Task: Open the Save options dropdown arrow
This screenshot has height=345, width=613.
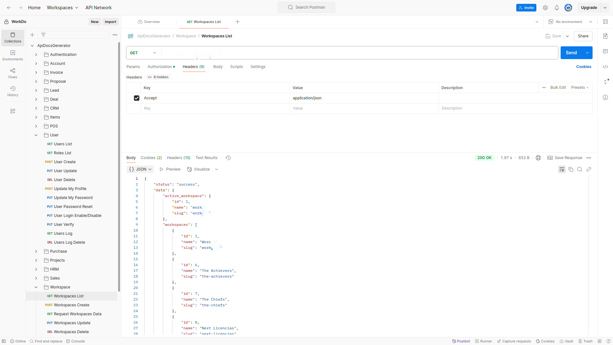Action: pos(567,36)
